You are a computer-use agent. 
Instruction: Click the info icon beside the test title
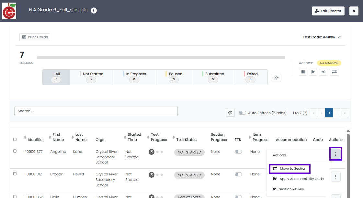94,10
